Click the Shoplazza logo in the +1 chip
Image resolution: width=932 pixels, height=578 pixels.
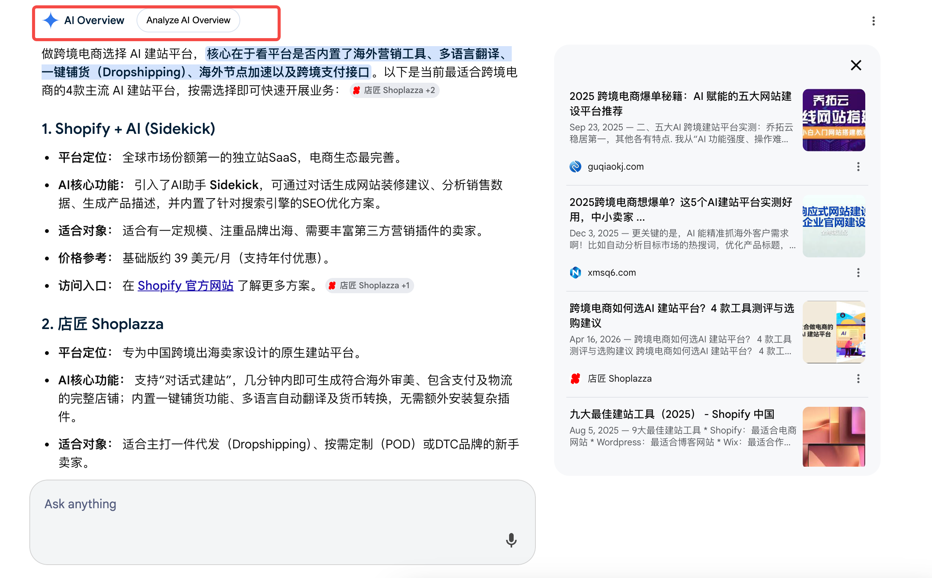coord(332,286)
